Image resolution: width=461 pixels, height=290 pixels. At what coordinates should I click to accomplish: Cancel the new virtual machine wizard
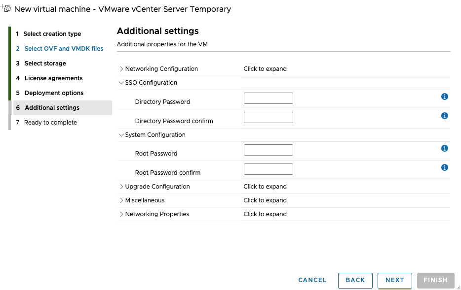(312, 280)
